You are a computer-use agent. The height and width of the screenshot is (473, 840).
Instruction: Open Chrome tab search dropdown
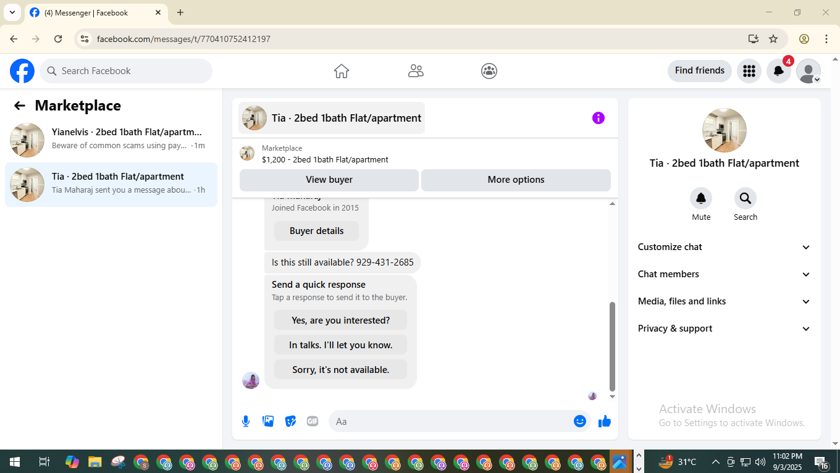(12, 12)
